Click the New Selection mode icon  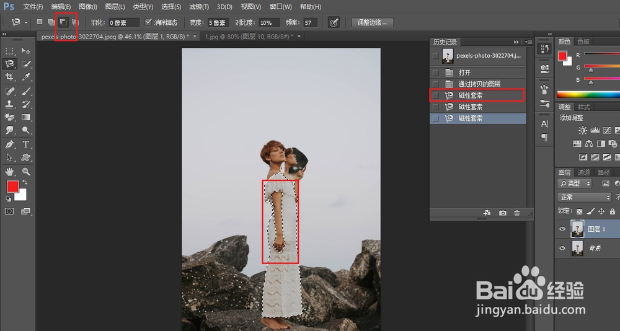coord(40,22)
